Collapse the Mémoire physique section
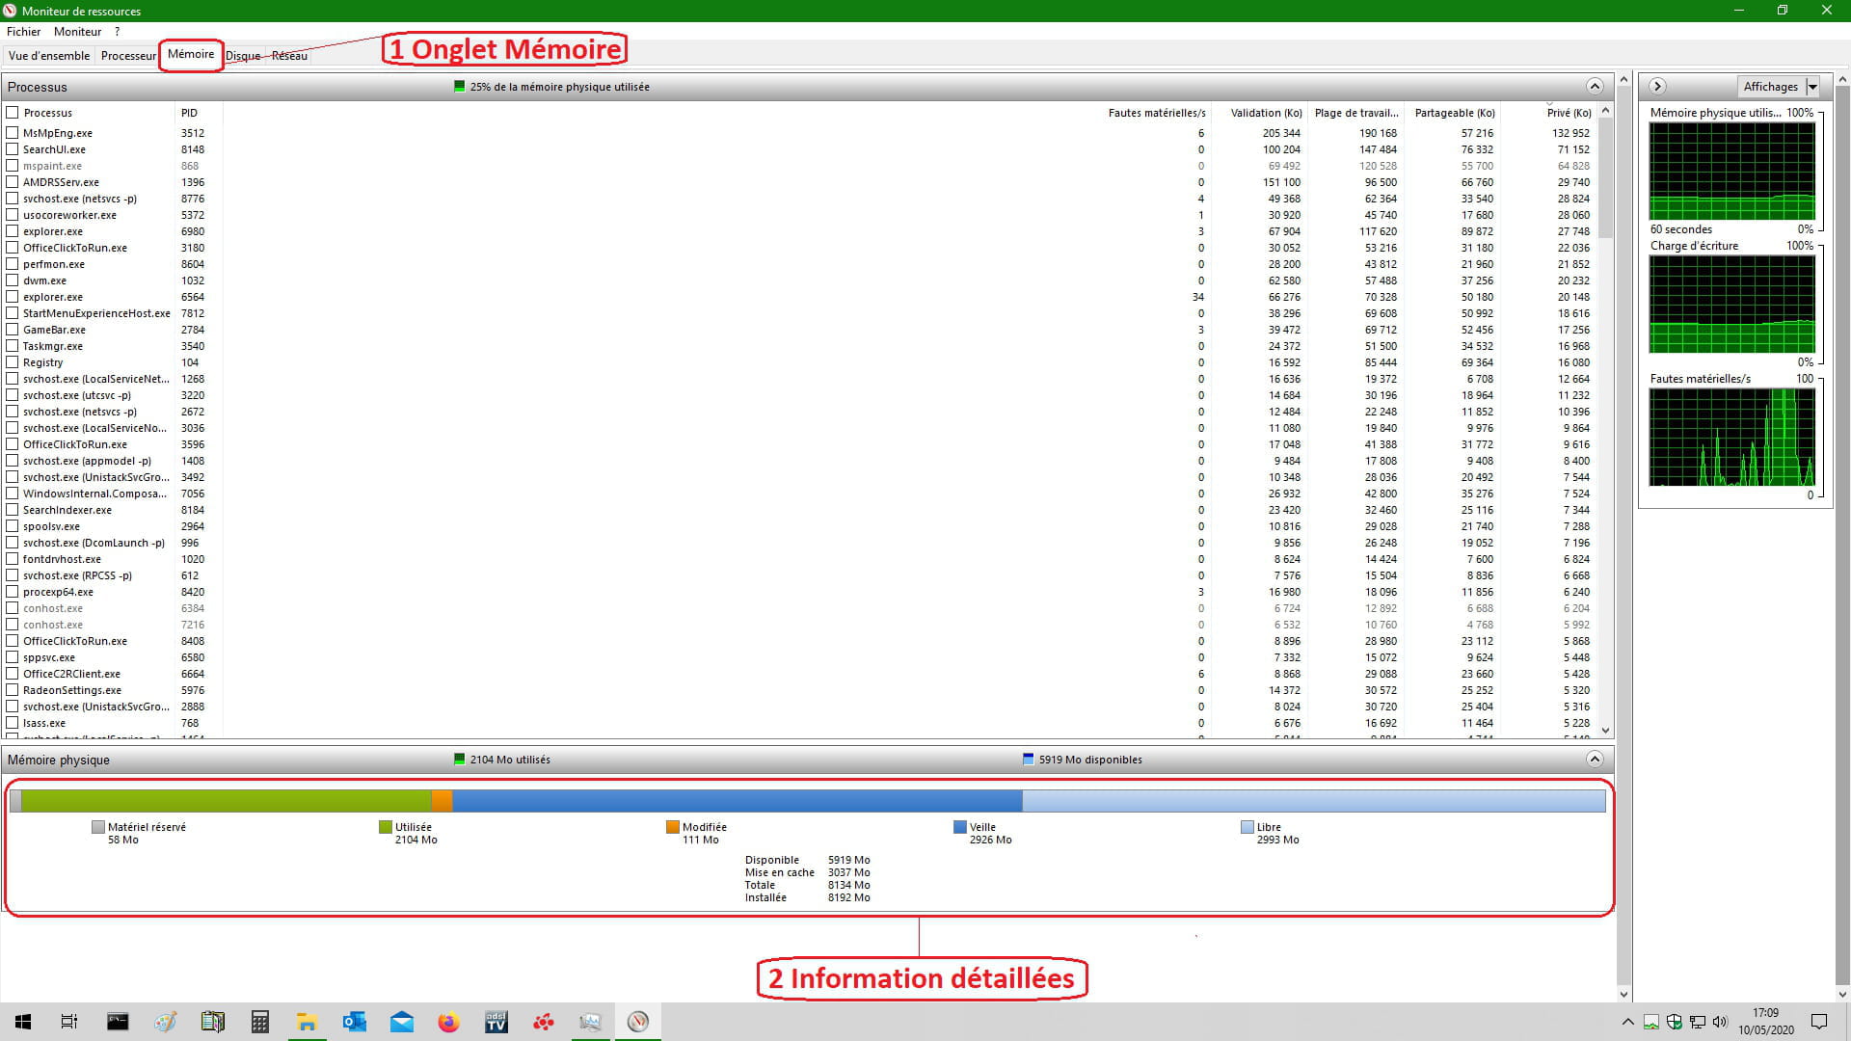Screen dimensions: 1851x1041 (1595, 759)
